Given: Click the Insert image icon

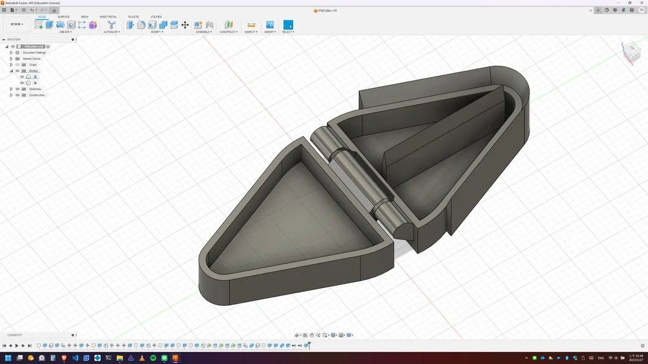Looking at the screenshot, I should (x=270, y=25).
